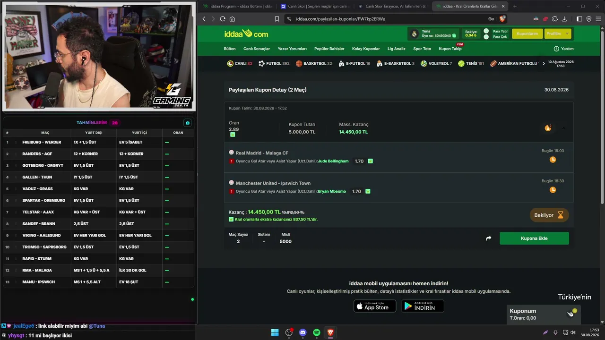Open the Kuponum floating coupon panel
Viewport: 605px width, 340px height.
point(544,314)
